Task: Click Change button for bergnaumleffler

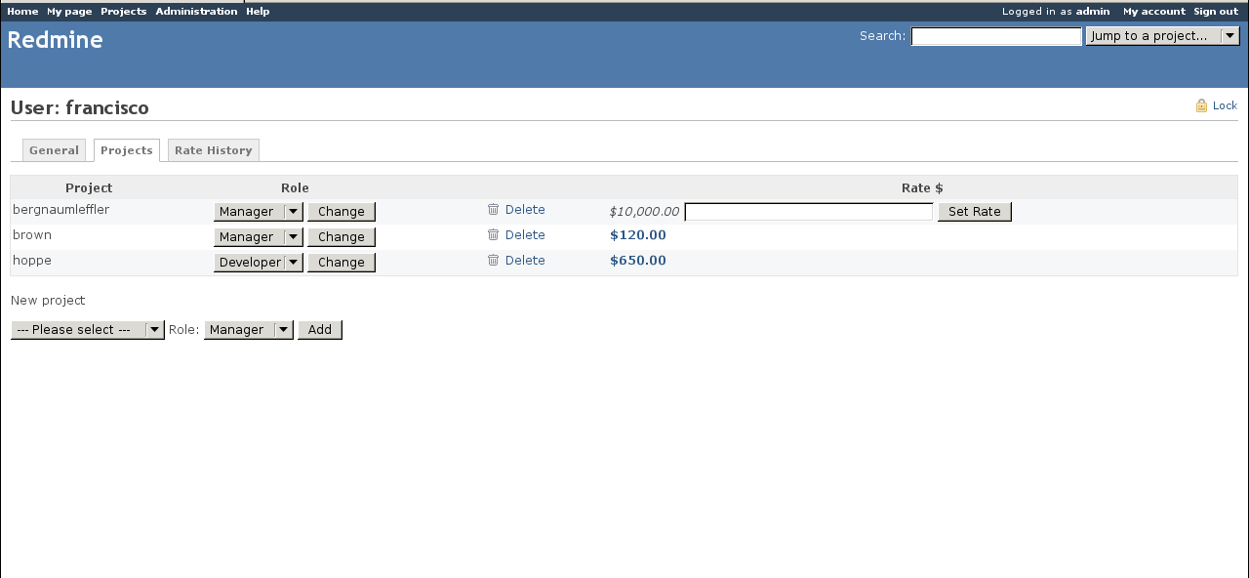Action: pyautogui.click(x=342, y=211)
